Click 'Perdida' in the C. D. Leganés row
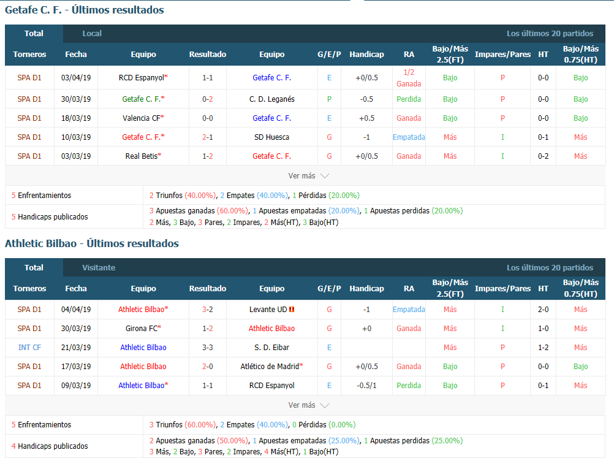Image resolution: width=614 pixels, height=458 pixels. point(409,99)
